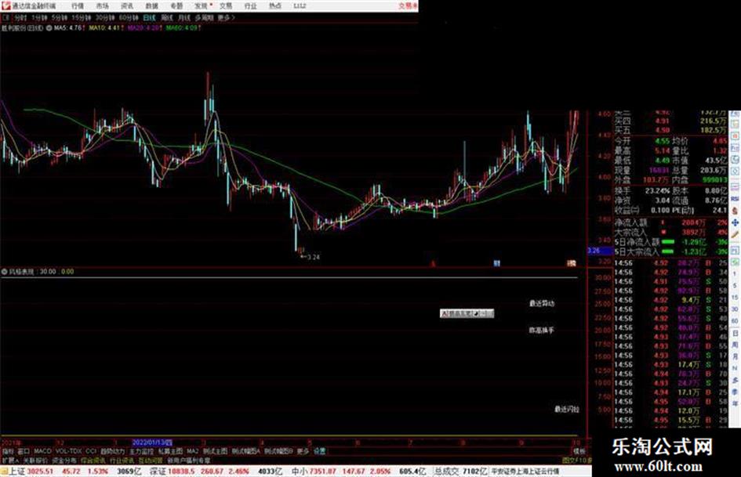Click the topmost icon in right sidebar
This screenshot has height=477, width=741.
(x=735, y=115)
